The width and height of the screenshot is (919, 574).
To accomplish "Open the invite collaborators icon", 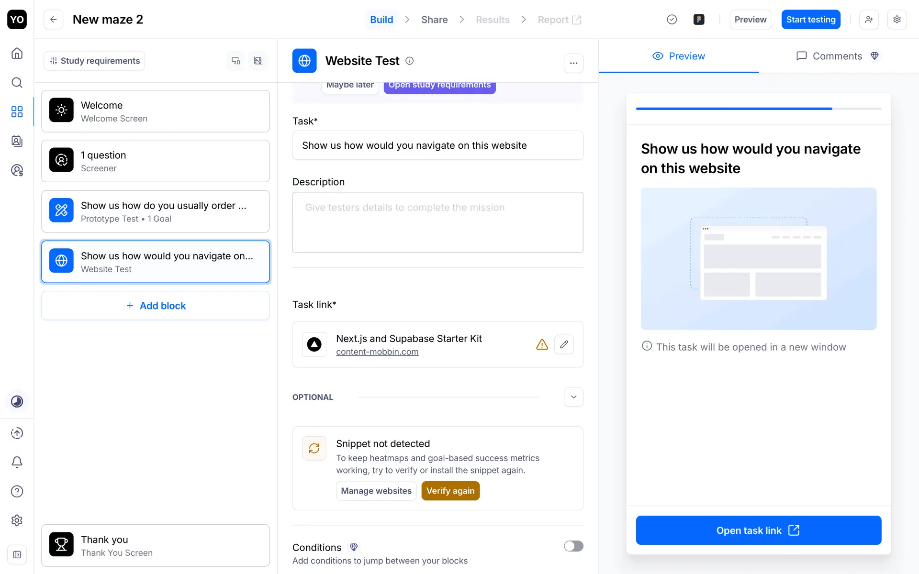I will coord(869,20).
